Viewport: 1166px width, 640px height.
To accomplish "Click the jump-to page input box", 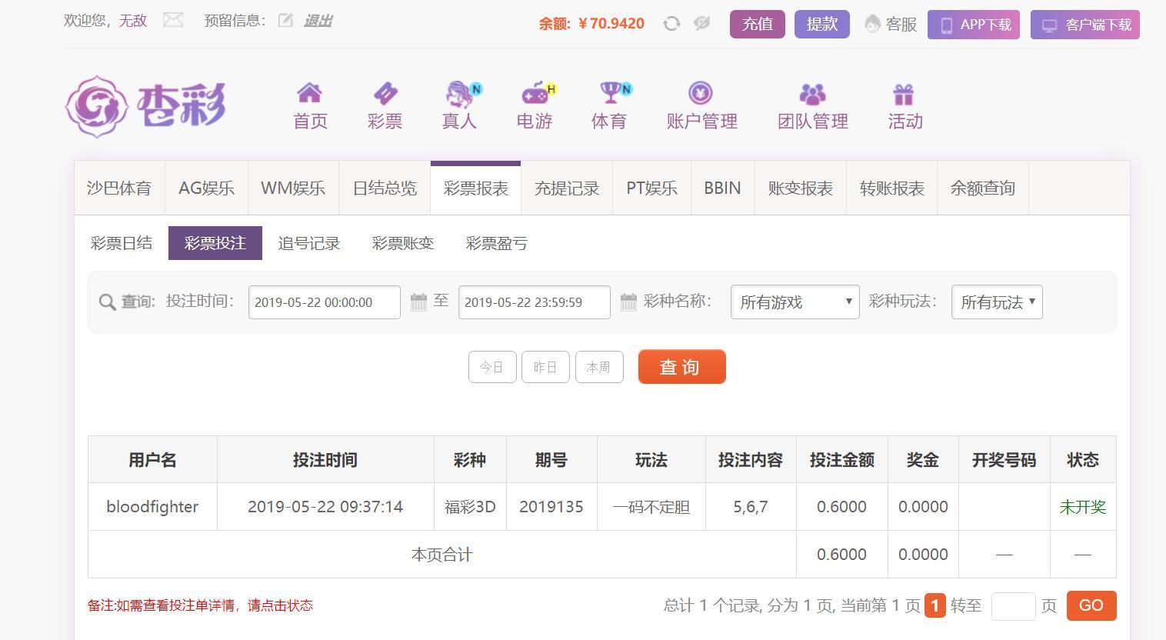I will coord(1013,606).
